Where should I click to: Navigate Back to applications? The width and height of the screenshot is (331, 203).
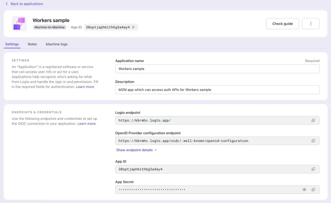[x=27, y=4]
